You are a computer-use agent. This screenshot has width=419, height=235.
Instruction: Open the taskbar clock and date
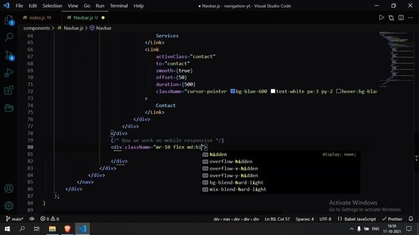click(x=392, y=229)
